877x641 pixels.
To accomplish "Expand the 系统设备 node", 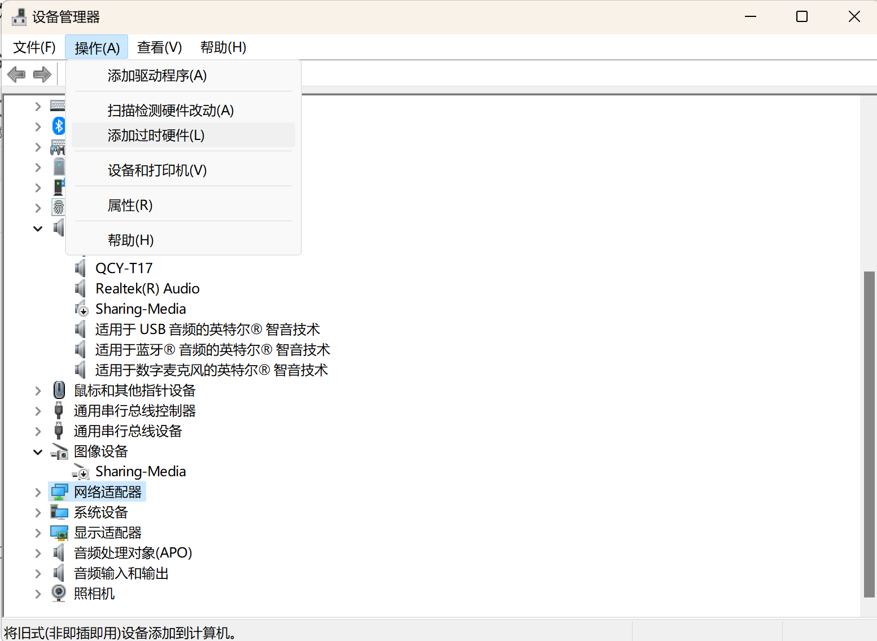I will (x=38, y=512).
